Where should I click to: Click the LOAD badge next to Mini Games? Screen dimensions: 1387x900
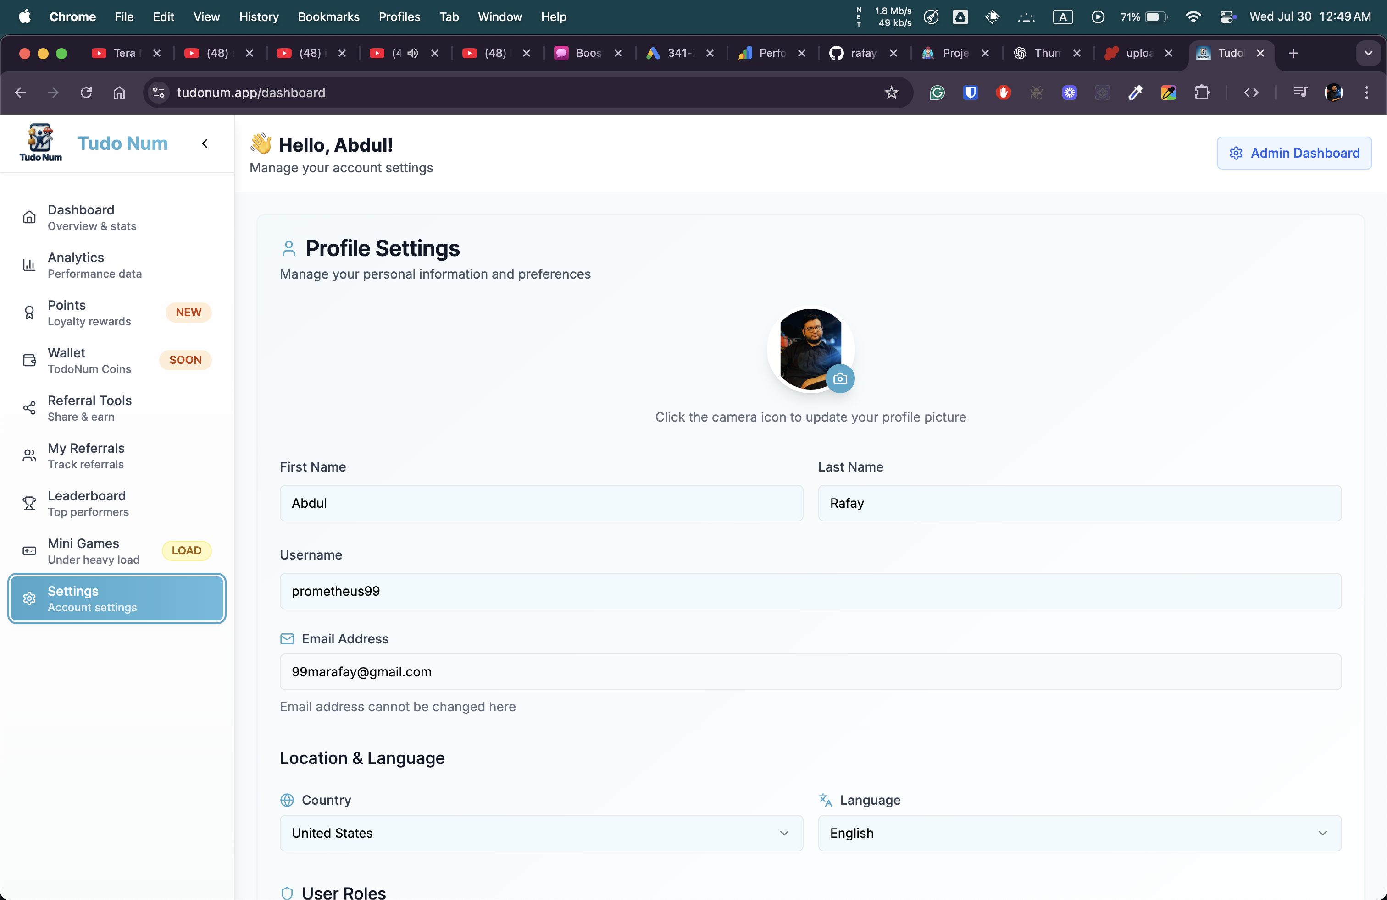187,551
